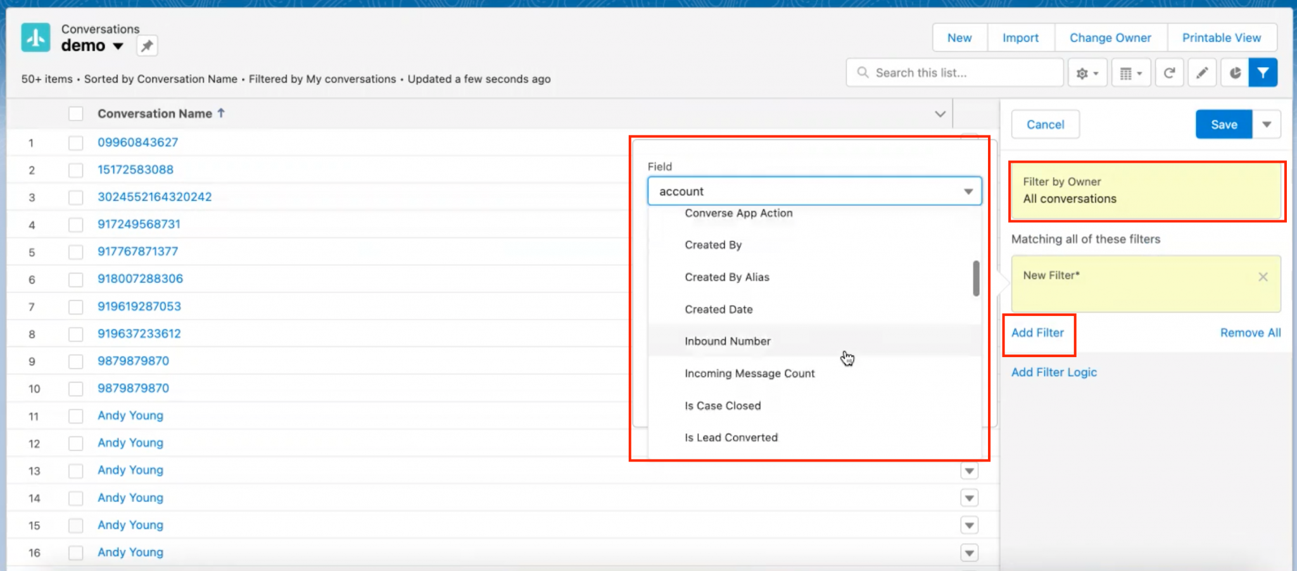Refresh the list with the refresh icon
Image resolution: width=1297 pixels, height=571 pixels.
click(x=1169, y=72)
